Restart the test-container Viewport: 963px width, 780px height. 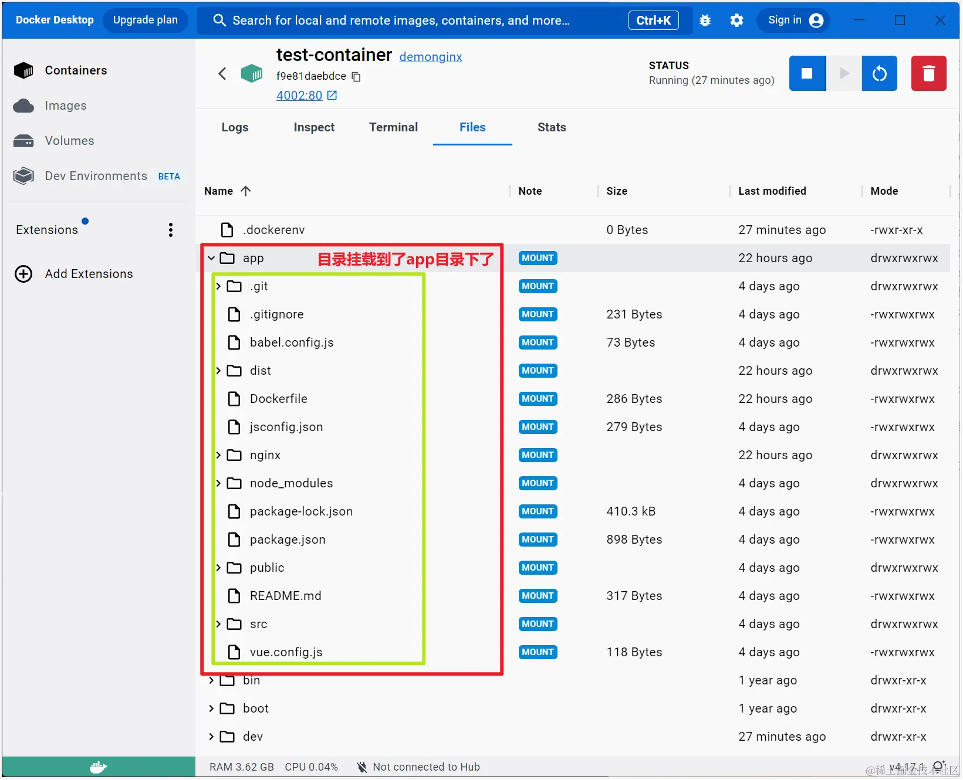point(879,73)
